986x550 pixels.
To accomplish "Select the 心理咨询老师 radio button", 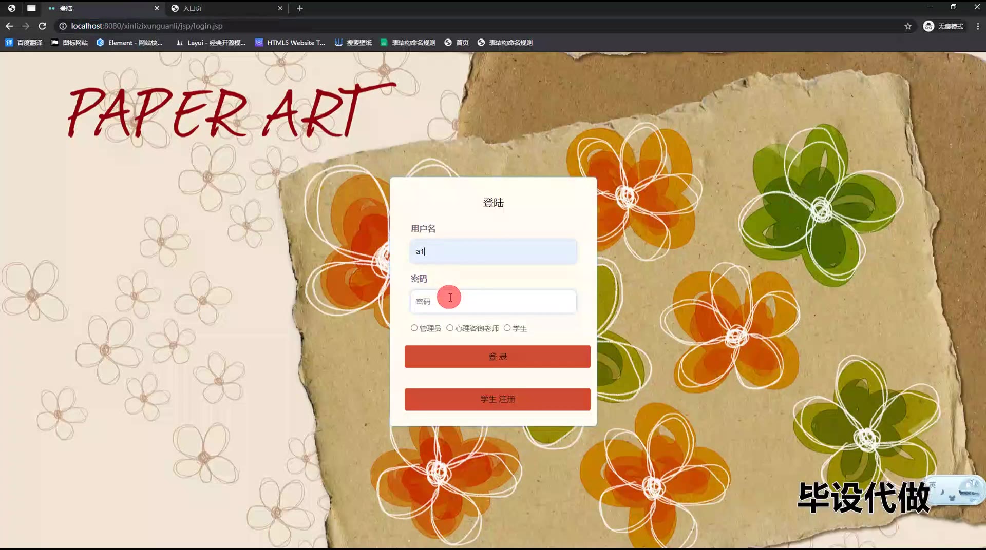I will click(x=450, y=328).
